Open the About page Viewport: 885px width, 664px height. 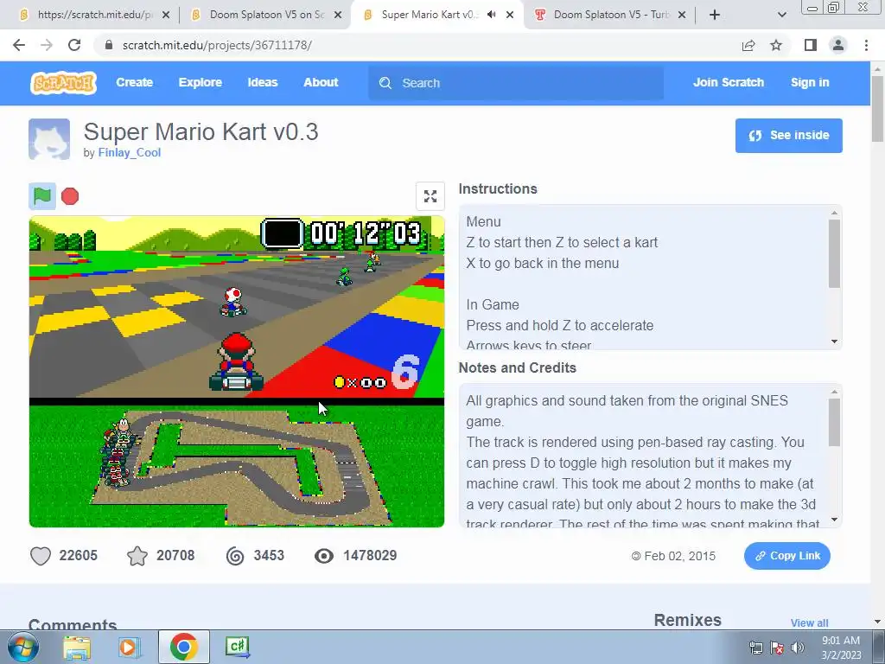click(321, 82)
